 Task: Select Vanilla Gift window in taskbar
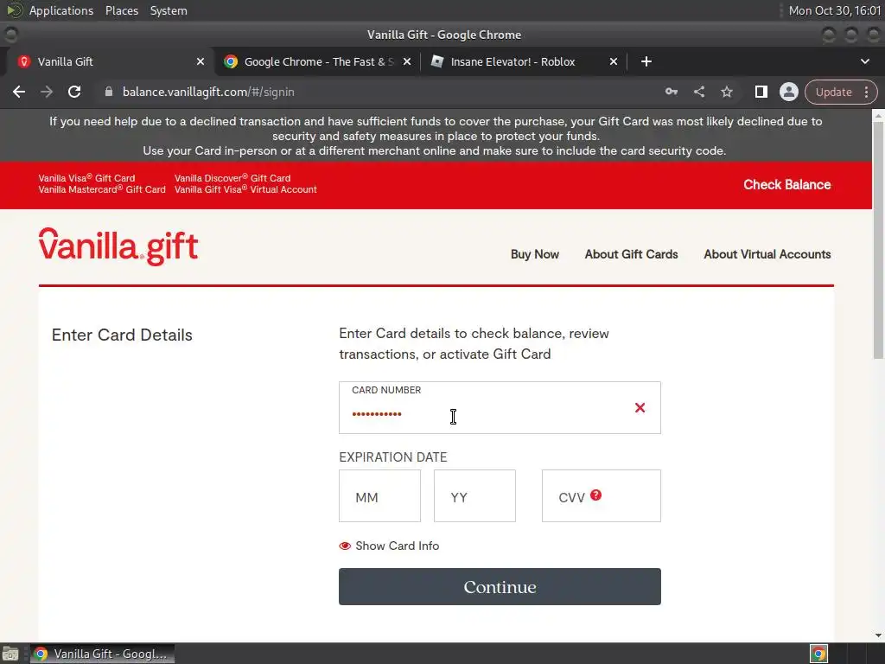(102, 654)
